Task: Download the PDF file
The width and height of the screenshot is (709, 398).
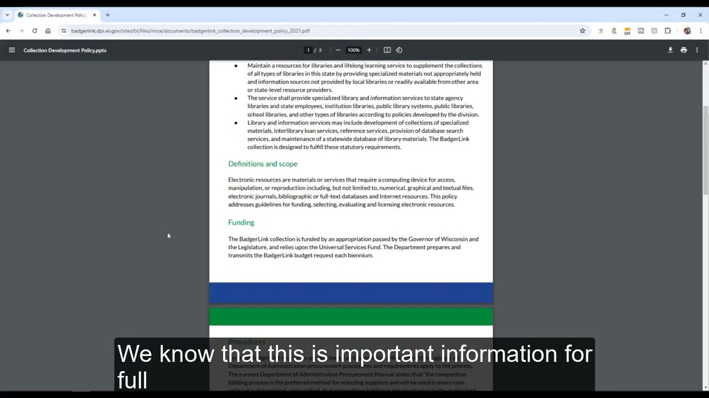Action: (x=670, y=50)
